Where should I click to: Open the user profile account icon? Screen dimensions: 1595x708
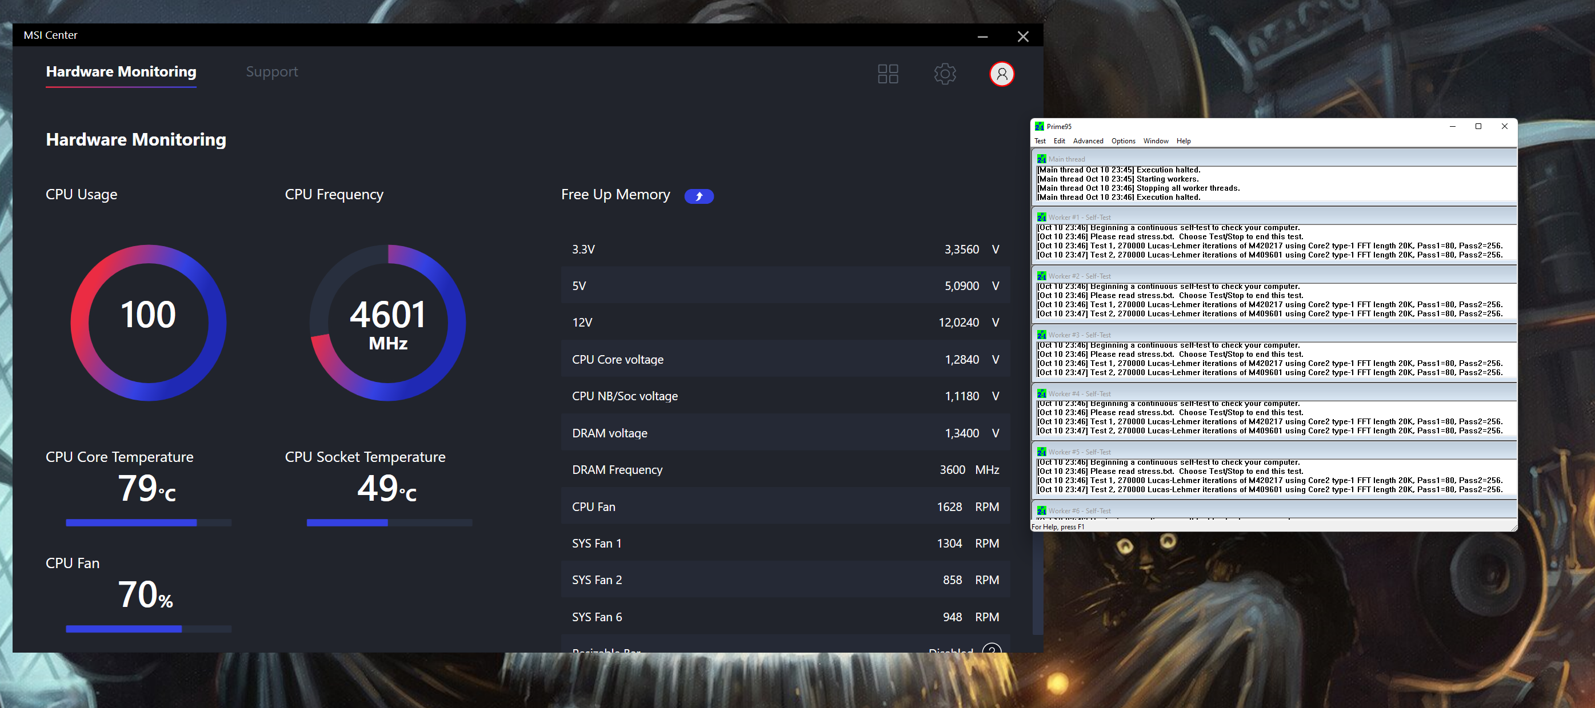coord(1001,74)
